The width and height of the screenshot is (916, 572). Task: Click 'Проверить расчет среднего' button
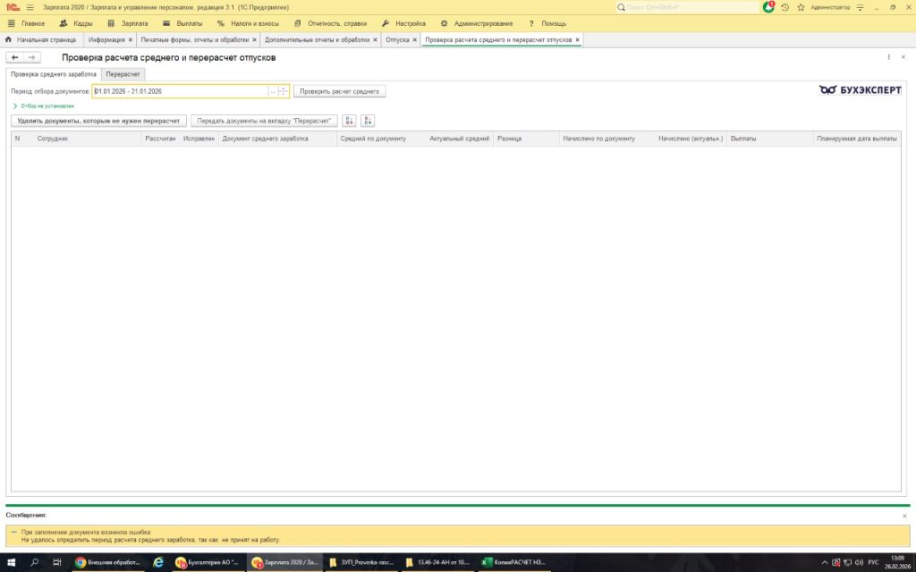(339, 91)
